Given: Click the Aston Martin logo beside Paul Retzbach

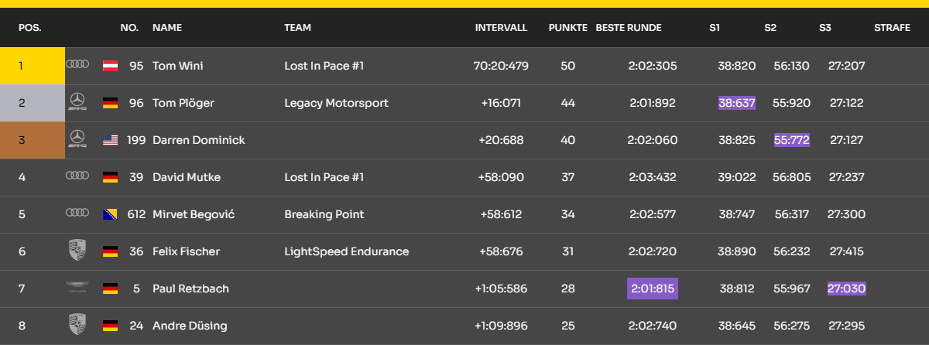Looking at the screenshot, I should 77,289.
